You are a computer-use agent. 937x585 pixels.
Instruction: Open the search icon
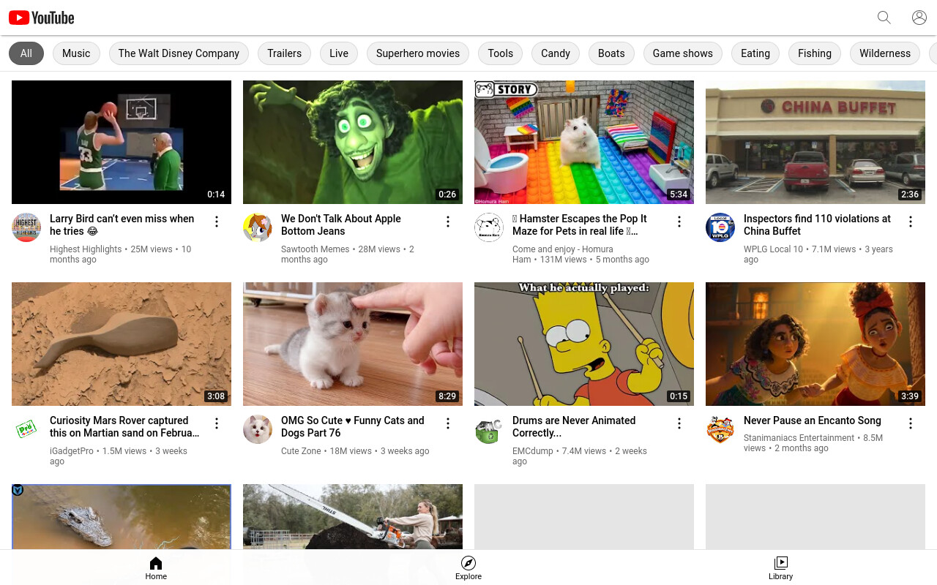[884, 18]
